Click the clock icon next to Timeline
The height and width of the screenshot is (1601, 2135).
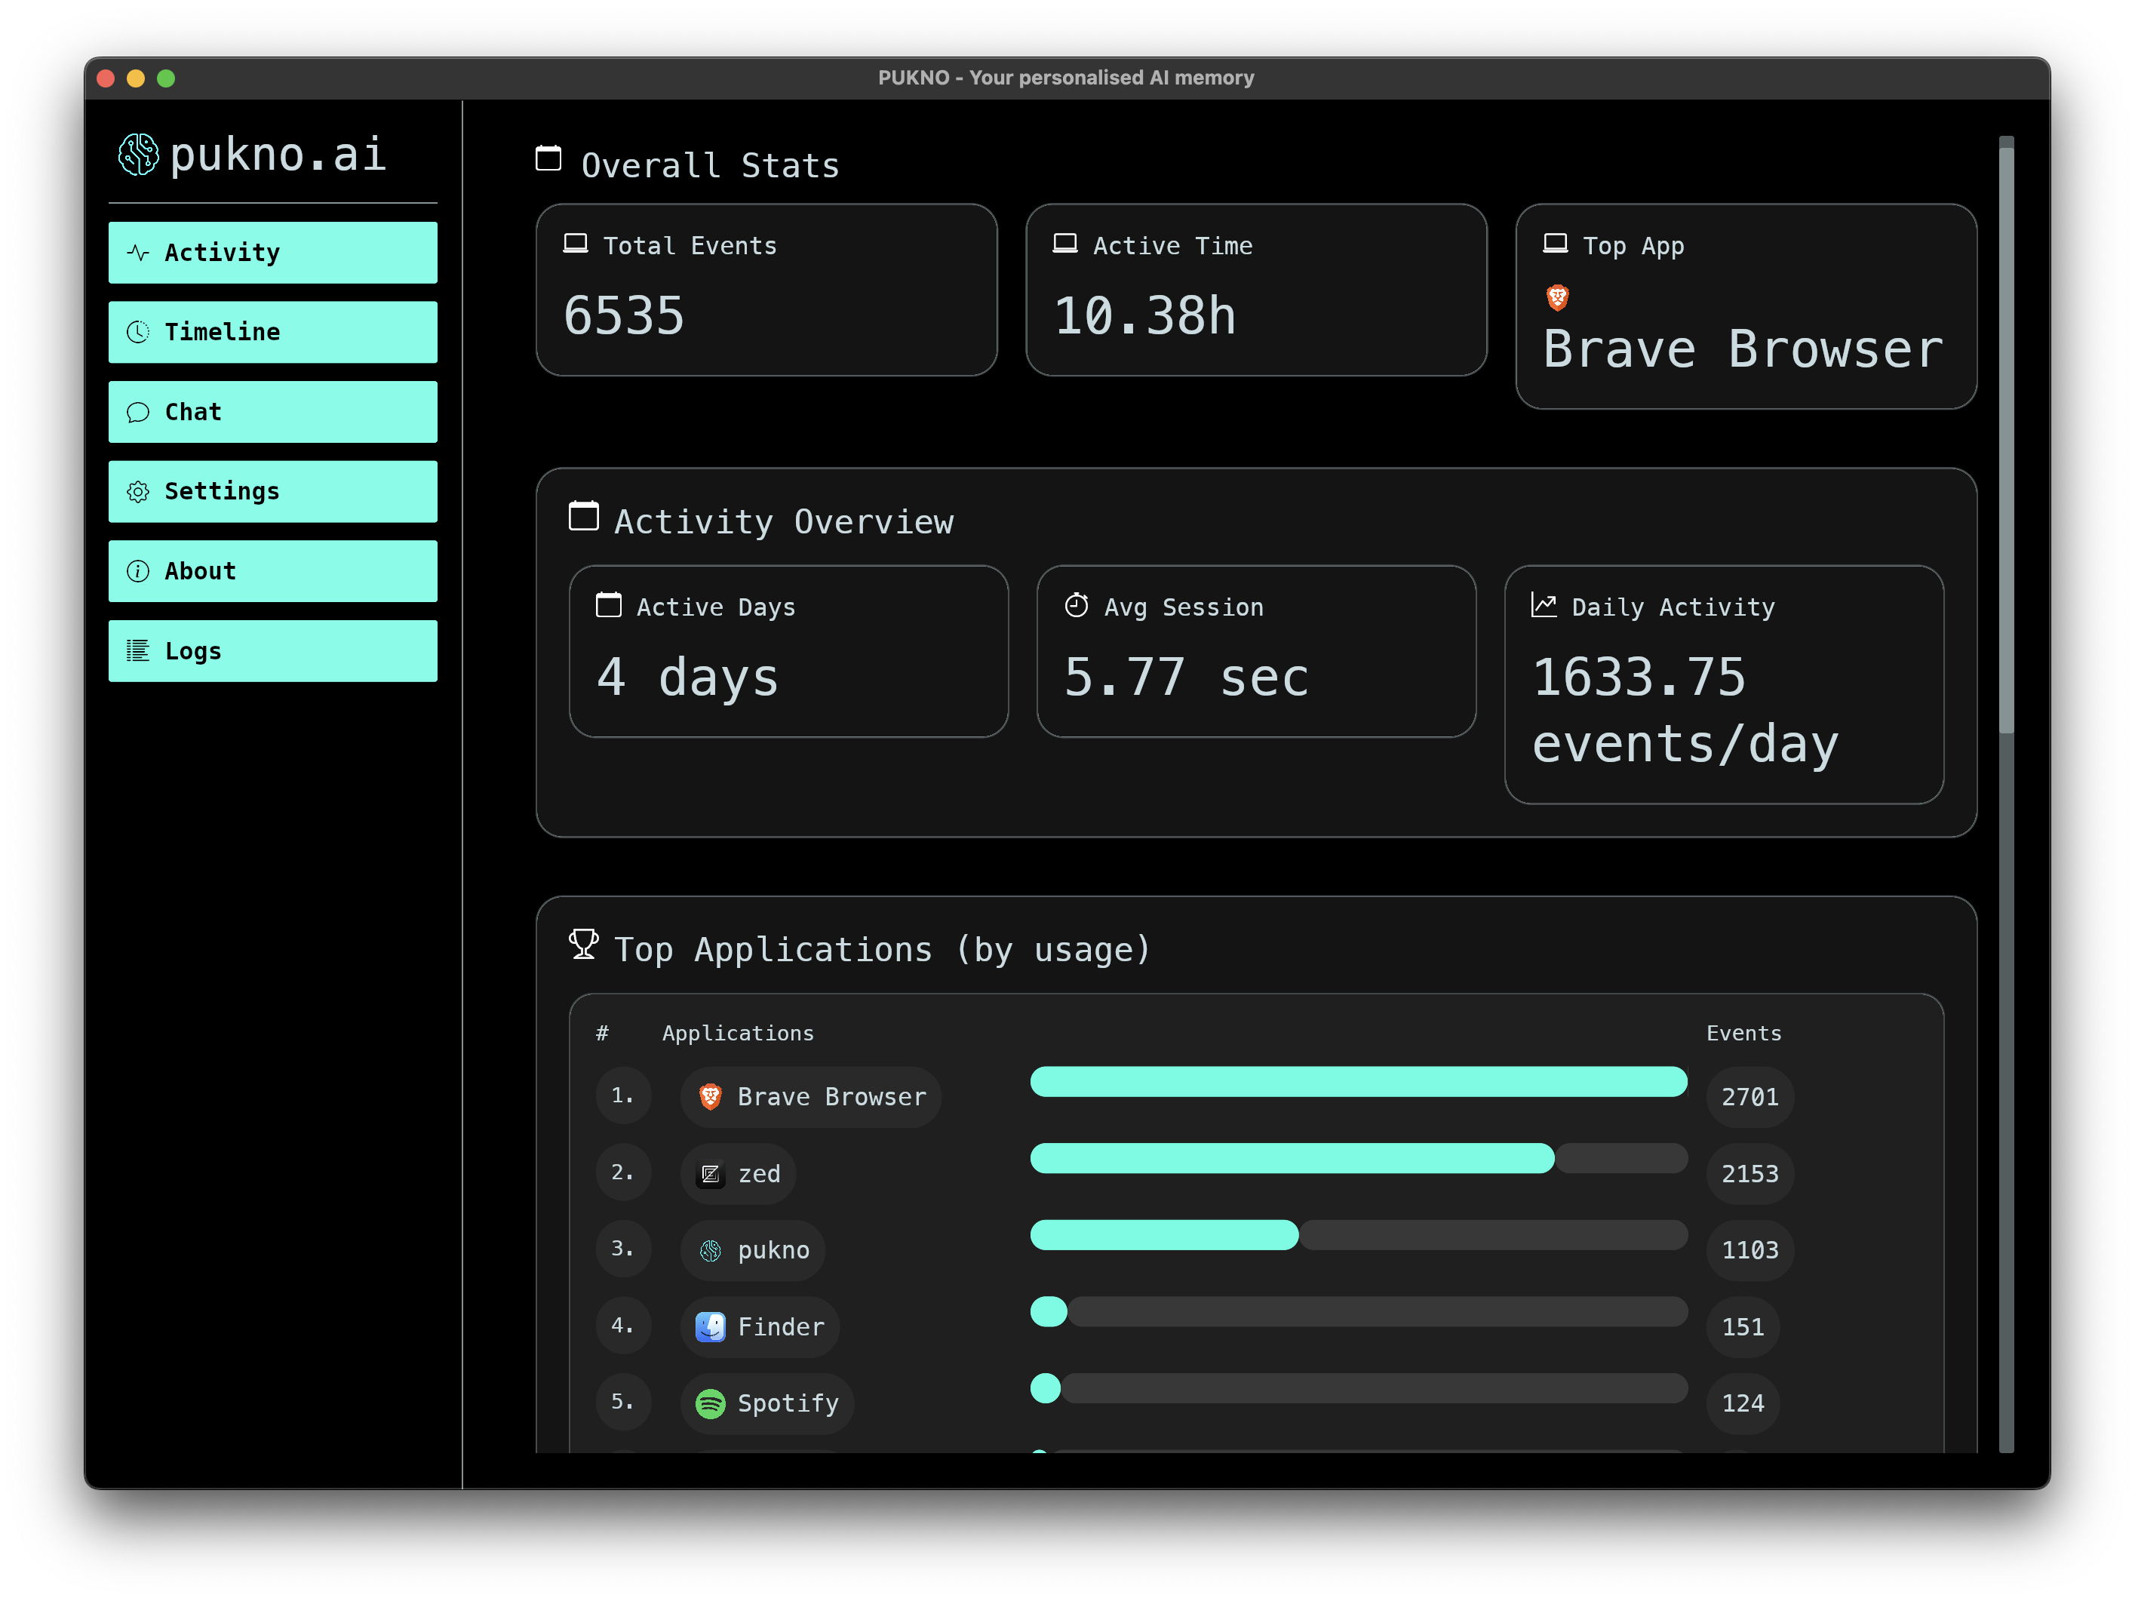point(138,332)
